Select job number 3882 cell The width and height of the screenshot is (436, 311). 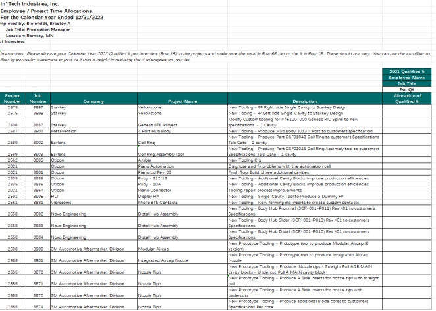(38, 211)
